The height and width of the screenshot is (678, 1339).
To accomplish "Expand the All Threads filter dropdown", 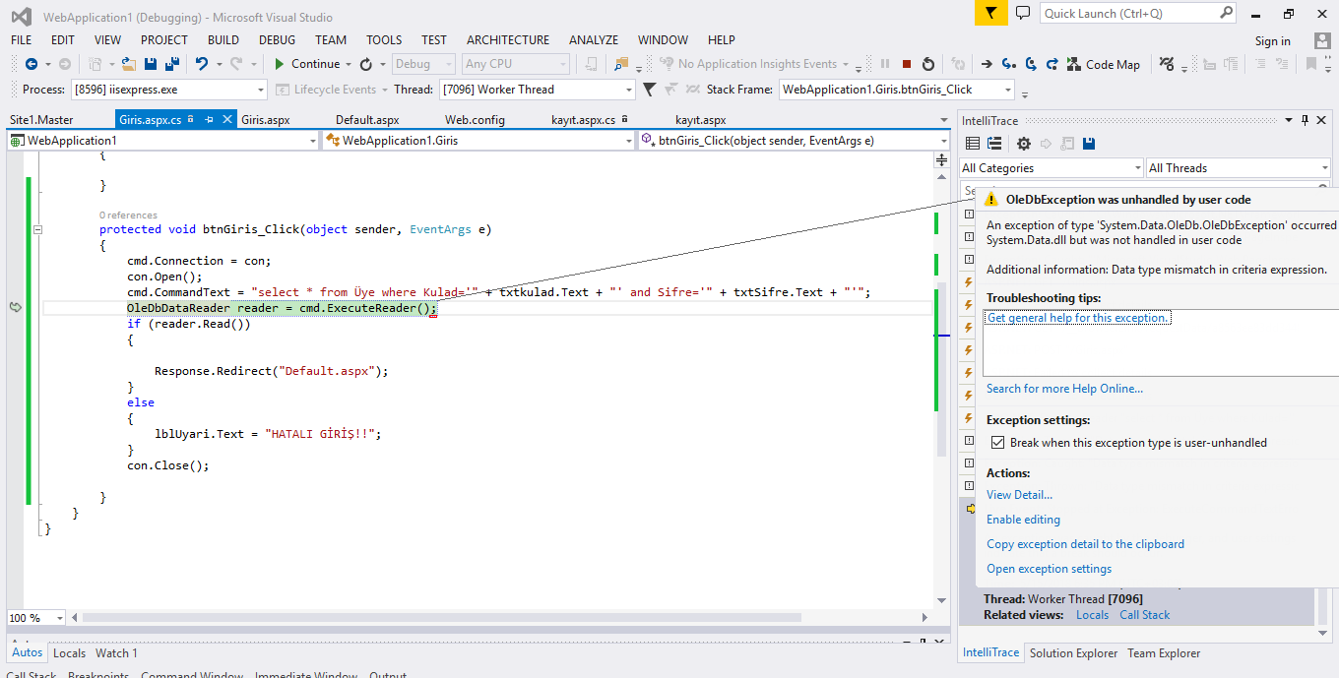I will coord(1238,168).
